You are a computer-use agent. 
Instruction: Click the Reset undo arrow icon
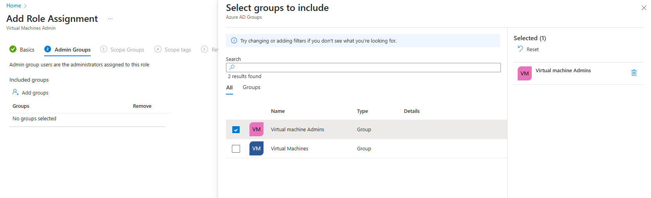tap(520, 49)
